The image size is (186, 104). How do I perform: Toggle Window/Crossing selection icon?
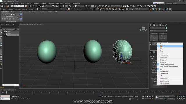(63, 6)
